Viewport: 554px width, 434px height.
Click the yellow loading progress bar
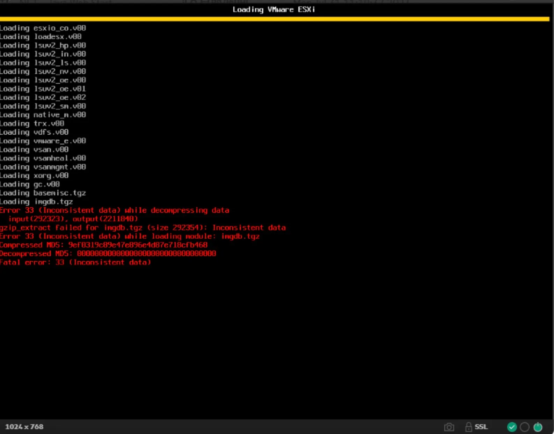point(275,19)
